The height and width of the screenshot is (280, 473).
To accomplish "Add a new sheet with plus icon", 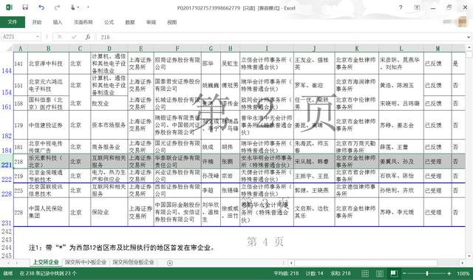I will [170, 263].
